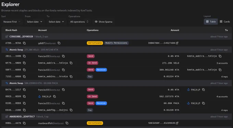This screenshot has height=128, width=233.
Task: Open the All operations filter dropdown
Action: coord(79,22)
